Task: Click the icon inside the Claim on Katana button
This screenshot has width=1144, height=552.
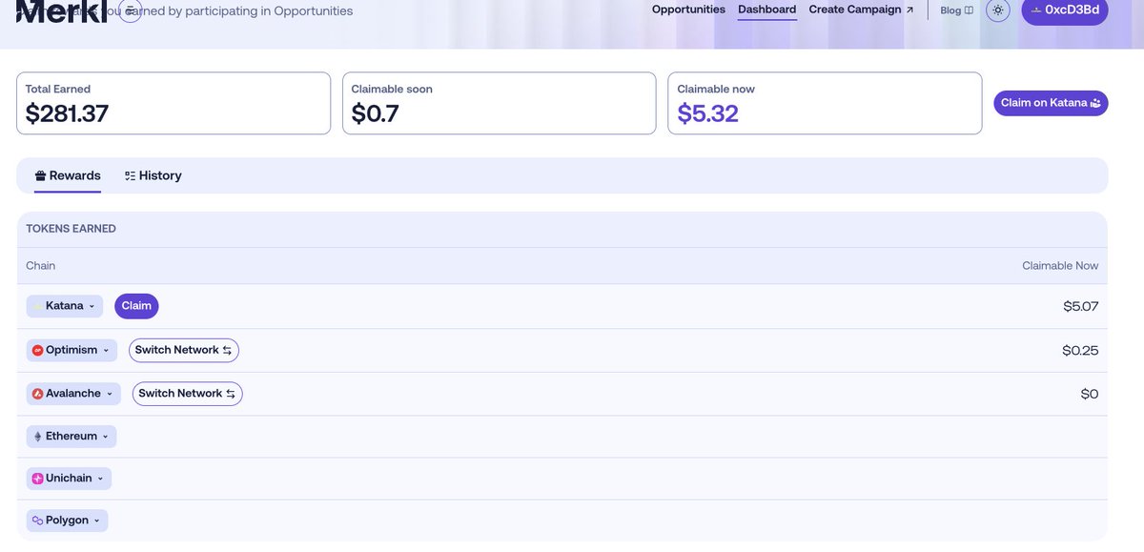Action: [x=1095, y=102]
